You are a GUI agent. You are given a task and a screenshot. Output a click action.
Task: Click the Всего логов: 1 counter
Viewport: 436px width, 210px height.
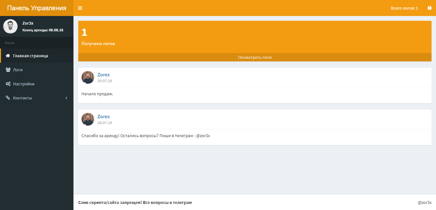[x=404, y=8]
